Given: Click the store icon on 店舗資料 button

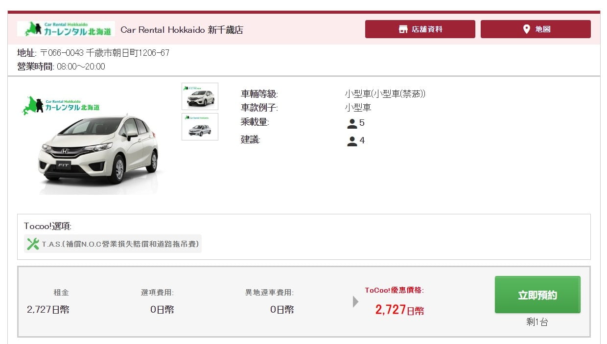Looking at the screenshot, I should coord(402,28).
